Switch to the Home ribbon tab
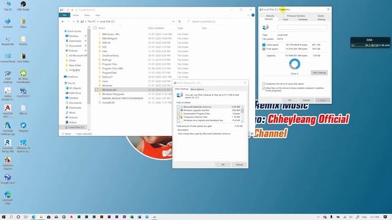The image size is (392, 220). tap(75, 15)
